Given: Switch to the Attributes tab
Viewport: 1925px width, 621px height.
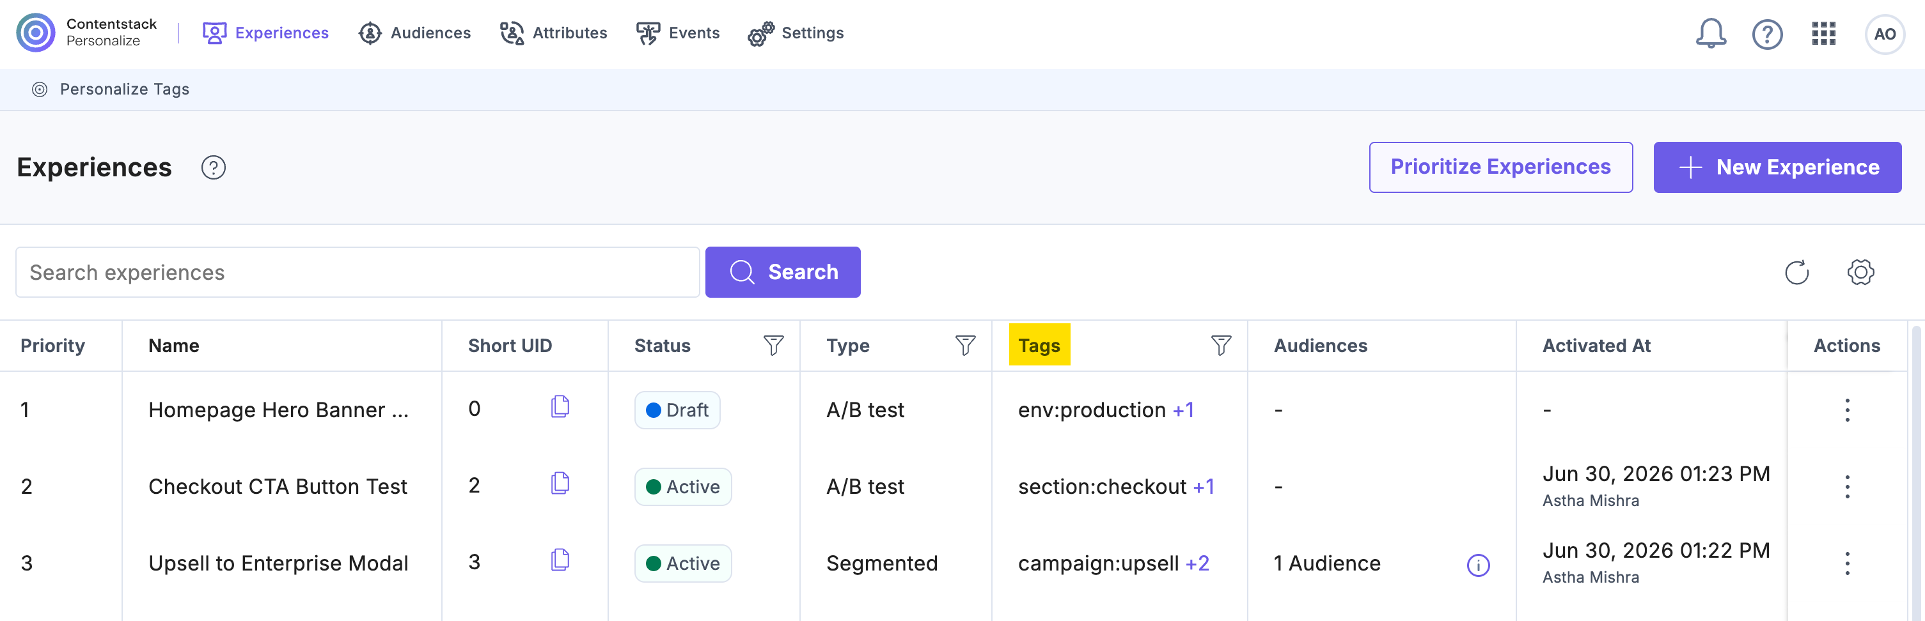Looking at the screenshot, I should 554,33.
